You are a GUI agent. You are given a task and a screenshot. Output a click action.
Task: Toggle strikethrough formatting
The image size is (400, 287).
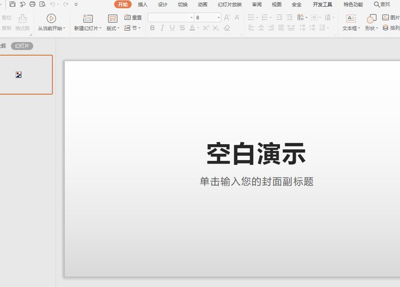coord(181,28)
